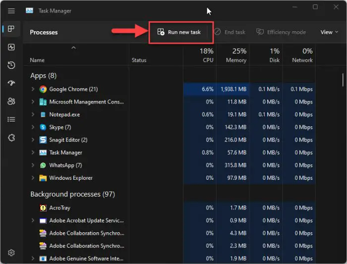Viewport: 347px width, 264px height.
Task: Click 1,938.1 MB memory value
Action: click(233, 89)
